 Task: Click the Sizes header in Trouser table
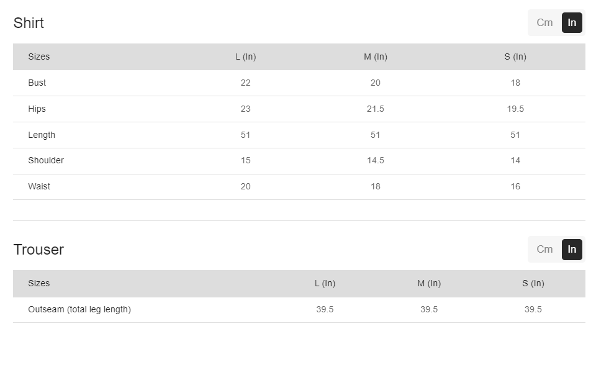click(38, 283)
